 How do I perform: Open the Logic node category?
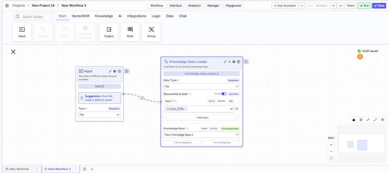(x=156, y=16)
